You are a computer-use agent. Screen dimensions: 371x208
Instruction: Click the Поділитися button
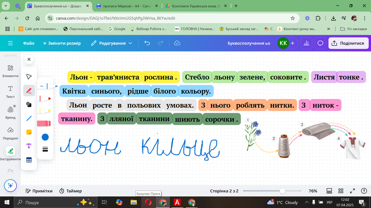tap(348, 43)
